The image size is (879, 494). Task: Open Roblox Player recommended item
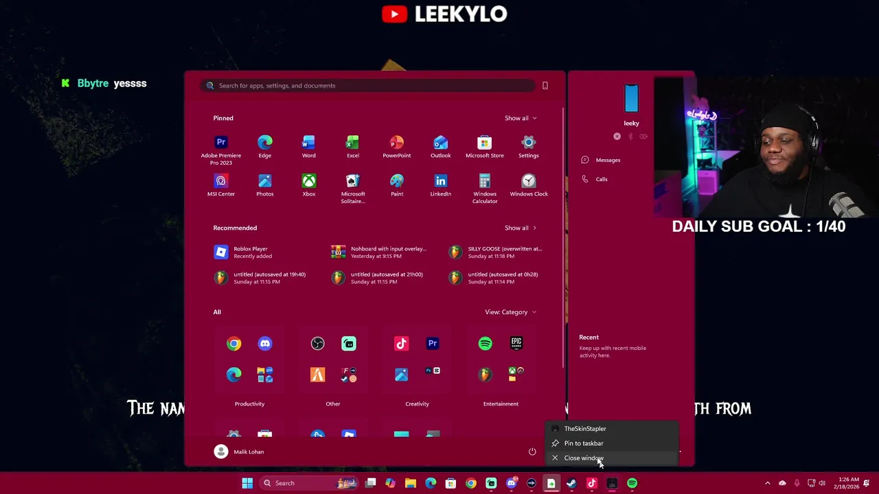click(x=244, y=252)
